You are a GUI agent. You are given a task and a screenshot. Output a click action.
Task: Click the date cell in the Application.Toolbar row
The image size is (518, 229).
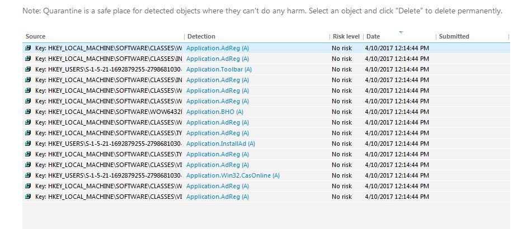(397, 69)
